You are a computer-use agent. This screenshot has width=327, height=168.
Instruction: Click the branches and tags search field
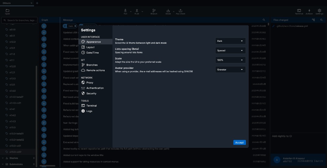[x=20, y=20]
